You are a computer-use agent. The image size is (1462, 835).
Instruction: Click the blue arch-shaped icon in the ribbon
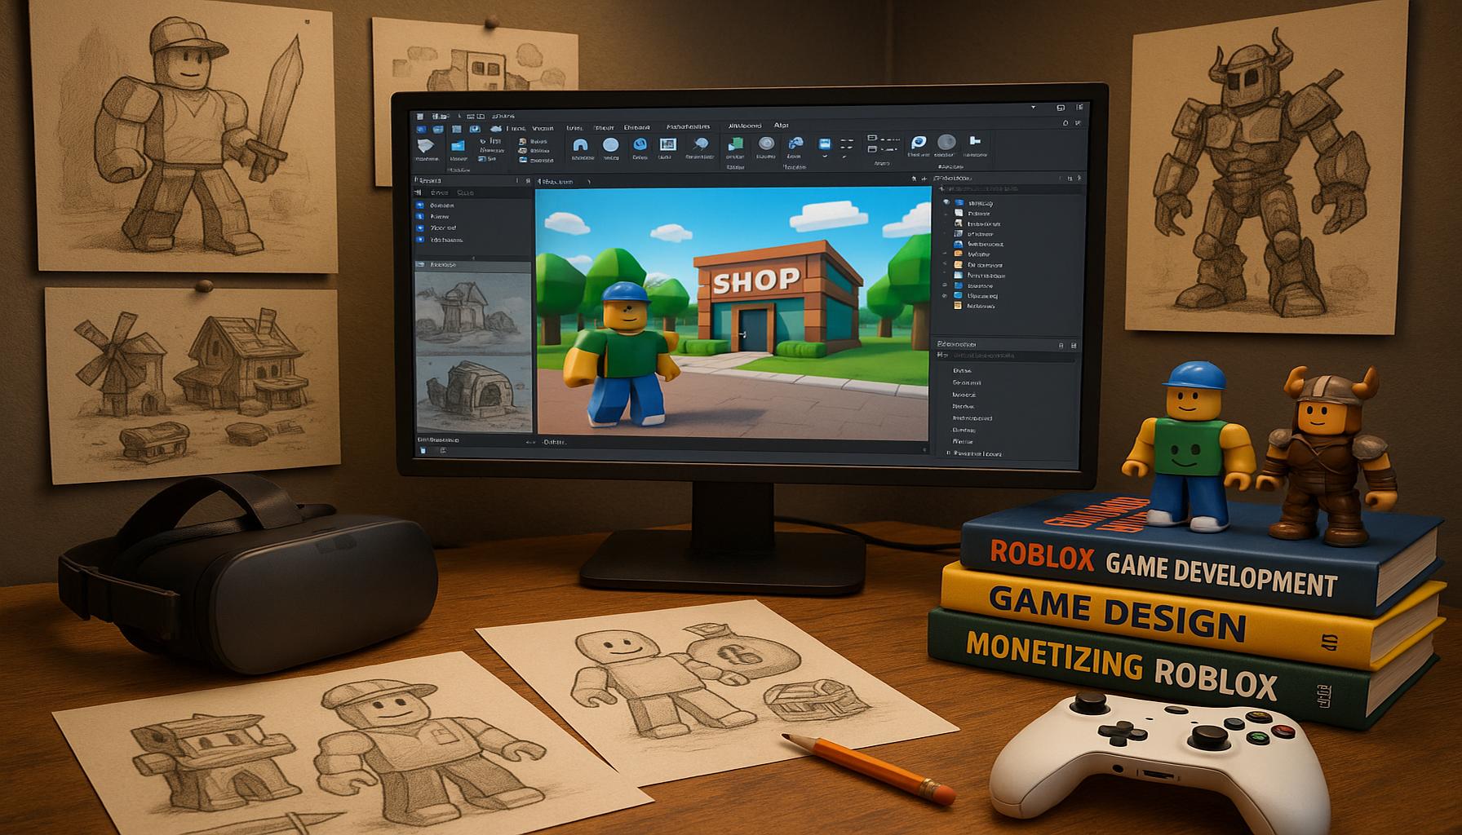point(580,145)
